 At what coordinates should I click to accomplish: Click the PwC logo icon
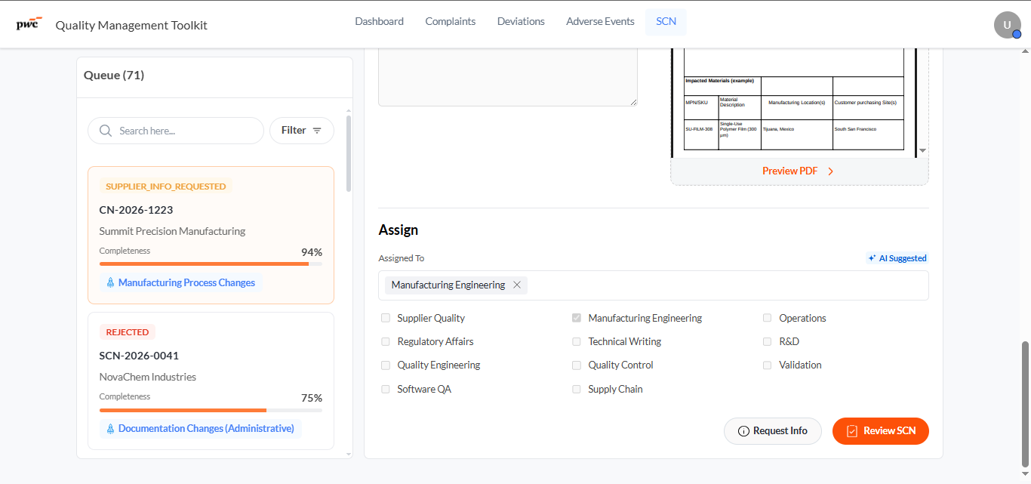(x=29, y=23)
